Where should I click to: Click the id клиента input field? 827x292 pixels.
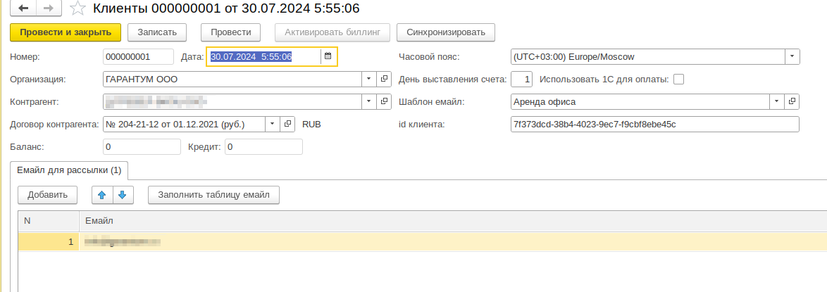click(x=654, y=125)
